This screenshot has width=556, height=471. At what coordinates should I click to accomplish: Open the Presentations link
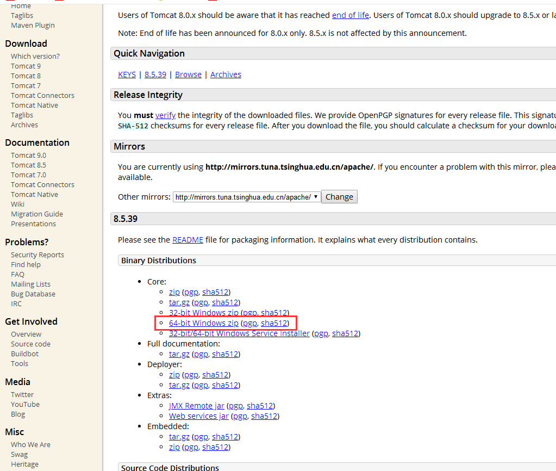click(33, 224)
